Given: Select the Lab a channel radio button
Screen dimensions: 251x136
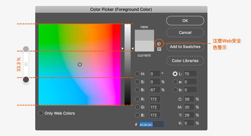Looking at the screenshot, I should (x=175, y=82).
